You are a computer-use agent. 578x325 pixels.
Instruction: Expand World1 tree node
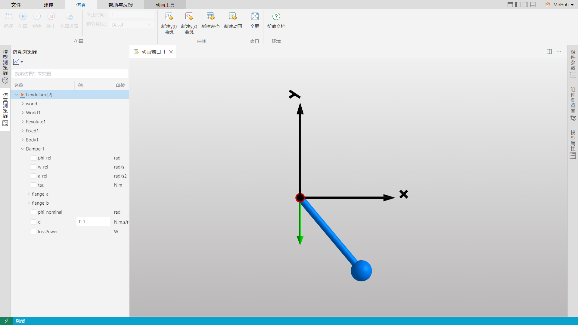coord(23,113)
